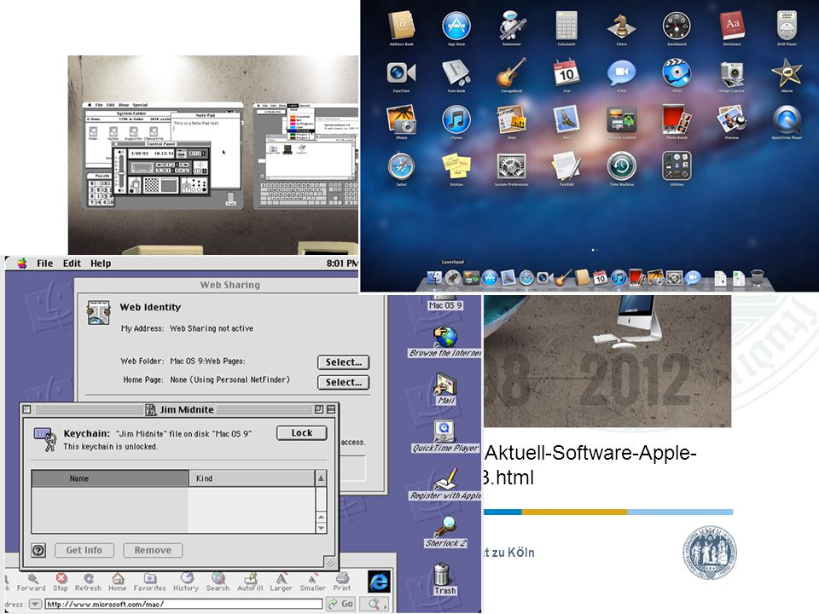Launch DVD Player in Launchpad
This screenshot has width=819, height=614.
(x=787, y=26)
